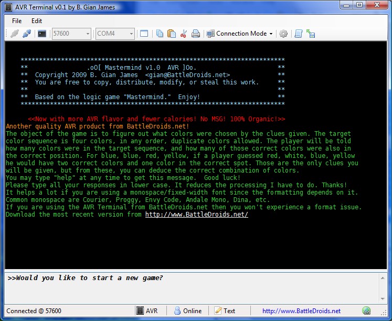Click the AVR status bar item
The width and height of the screenshot is (392, 321).
(147, 311)
